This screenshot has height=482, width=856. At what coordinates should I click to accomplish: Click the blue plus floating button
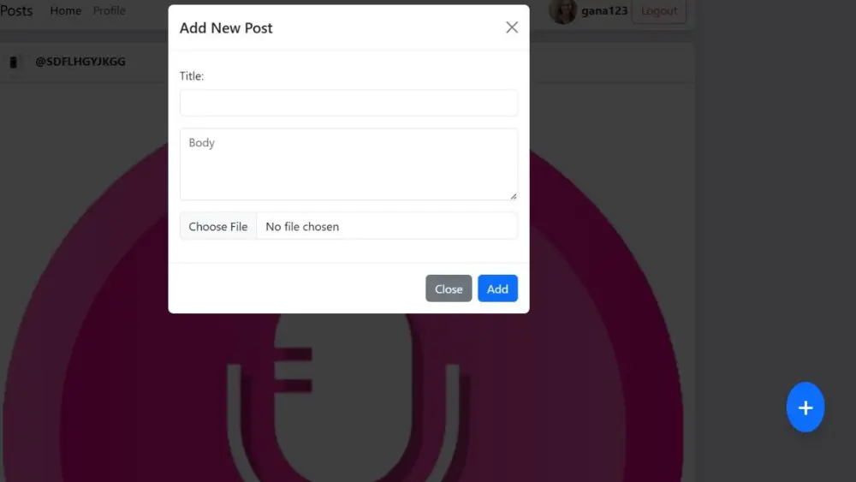(x=805, y=408)
